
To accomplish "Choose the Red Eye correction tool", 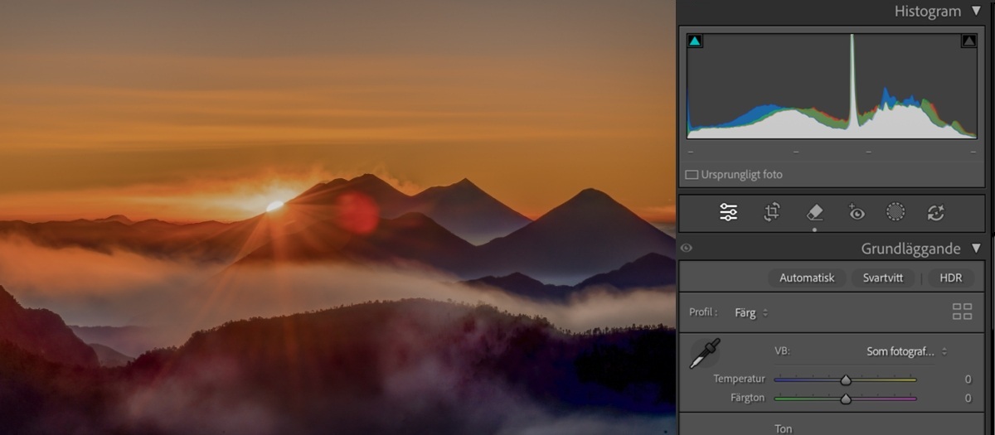I will [857, 213].
